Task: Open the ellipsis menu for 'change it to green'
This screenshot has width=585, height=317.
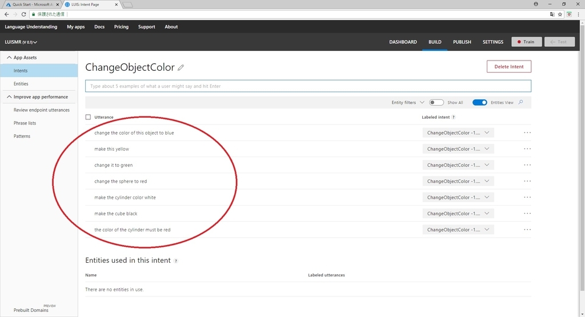Action: (527, 165)
